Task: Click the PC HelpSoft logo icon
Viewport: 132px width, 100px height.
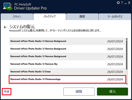Action: [x=8, y=7]
